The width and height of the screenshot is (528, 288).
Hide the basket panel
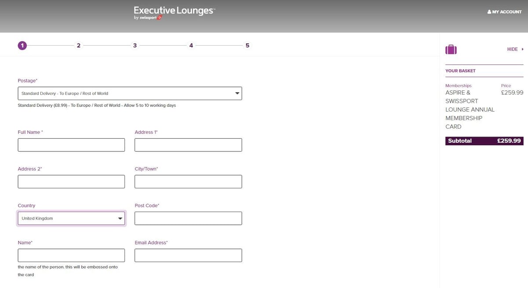pyautogui.click(x=515, y=50)
